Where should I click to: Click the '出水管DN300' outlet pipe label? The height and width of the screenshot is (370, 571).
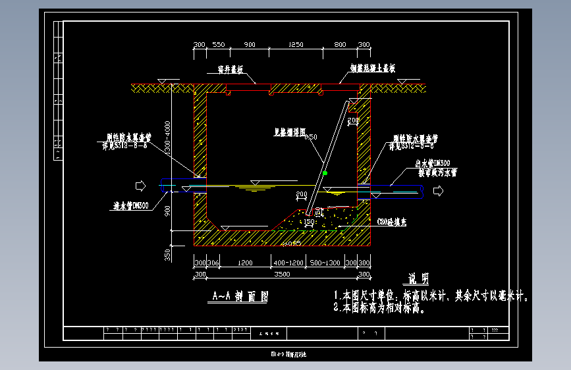pos(433,163)
